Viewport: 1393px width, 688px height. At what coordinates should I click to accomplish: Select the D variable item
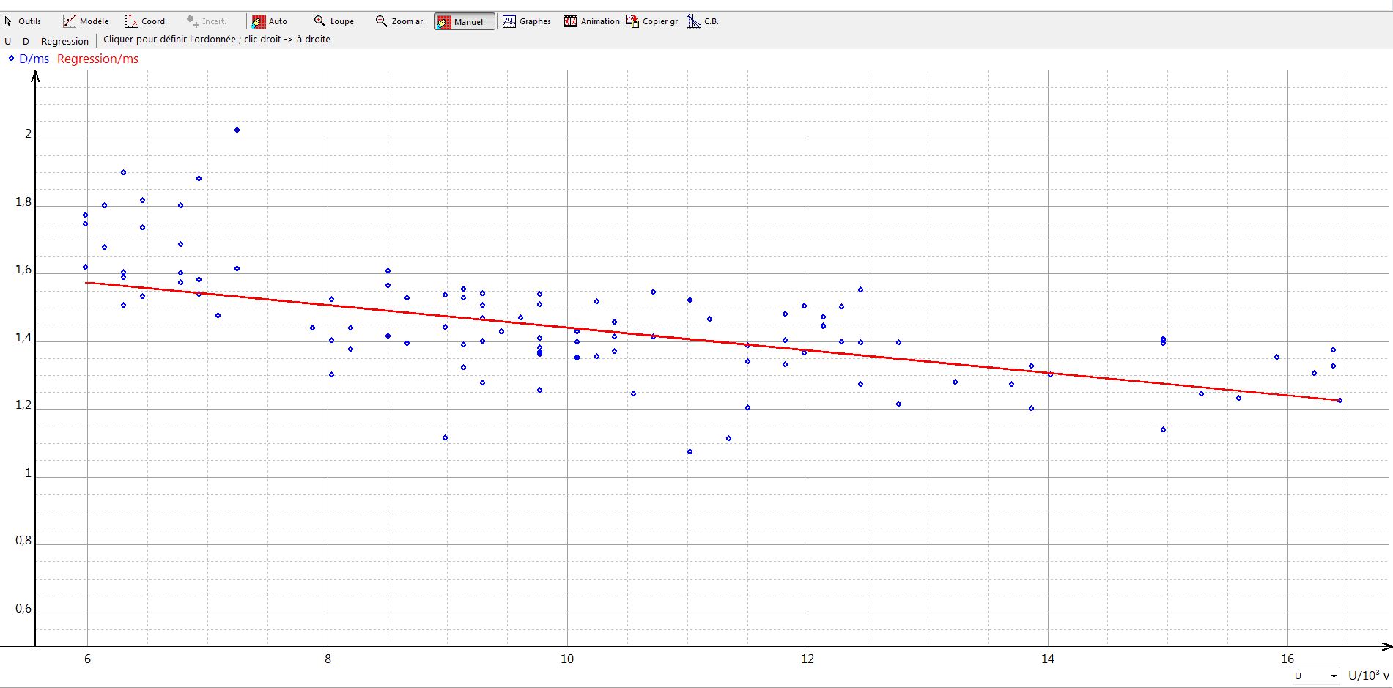point(26,42)
